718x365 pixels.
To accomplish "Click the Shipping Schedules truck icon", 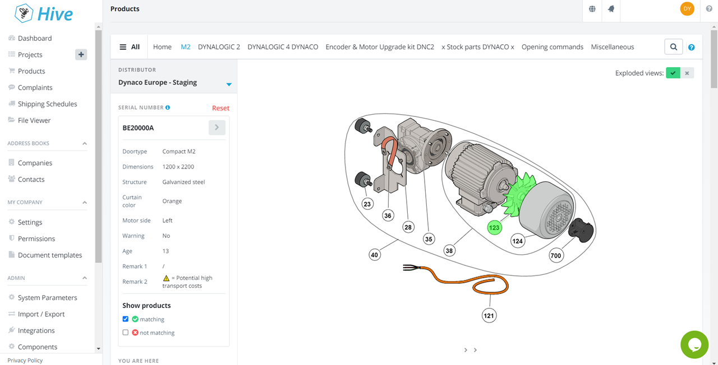I will click(12, 104).
